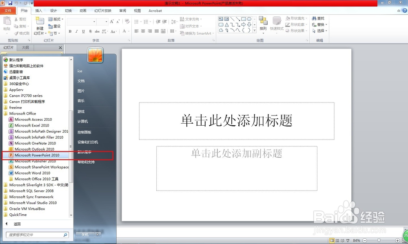Image resolution: width=408 pixels, height=244 pixels.
Task: Open the Select (选择) dropdown
Action: click(x=319, y=31)
